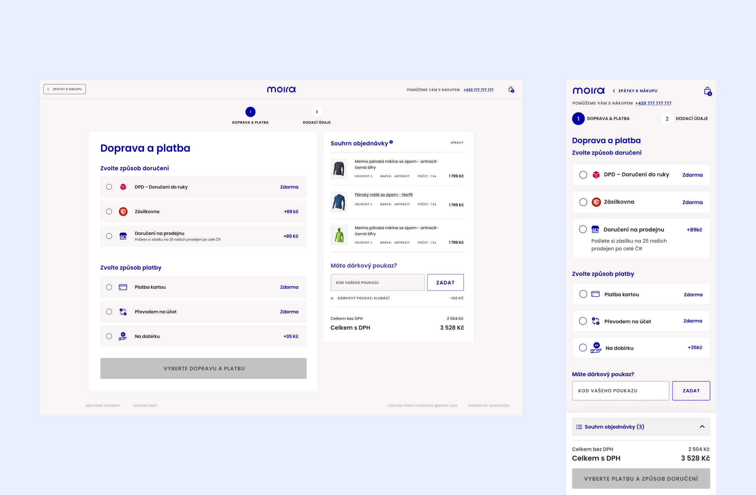The height and width of the screenshot is (495, 756).
Task: Click the red DPD package icon
Action: 123,187
